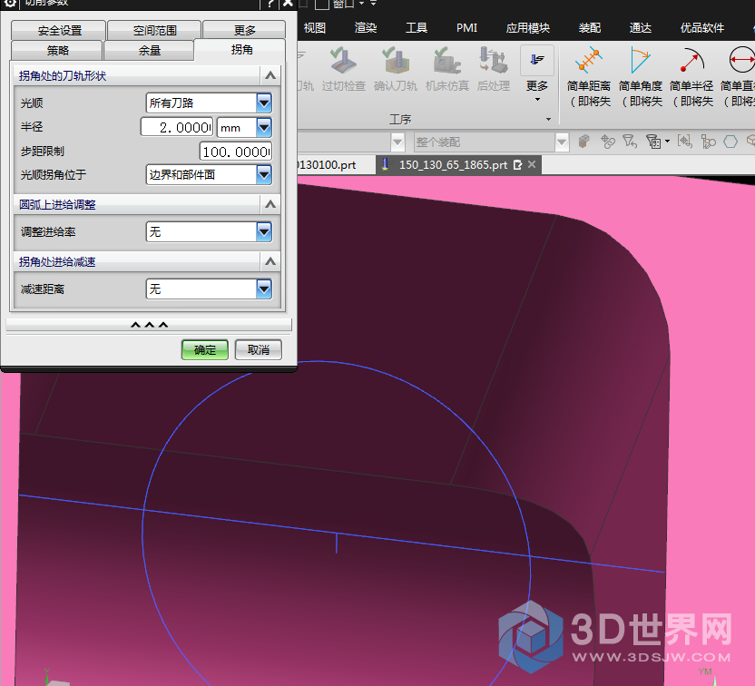
Task: Click the linked parts toolbar icon
Action: click(x=608, y=141)
